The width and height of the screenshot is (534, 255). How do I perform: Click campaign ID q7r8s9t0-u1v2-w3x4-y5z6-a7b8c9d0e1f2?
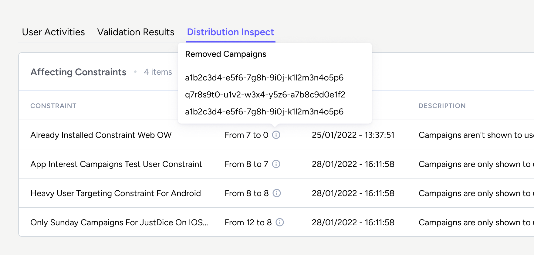[x=265, y=95]
